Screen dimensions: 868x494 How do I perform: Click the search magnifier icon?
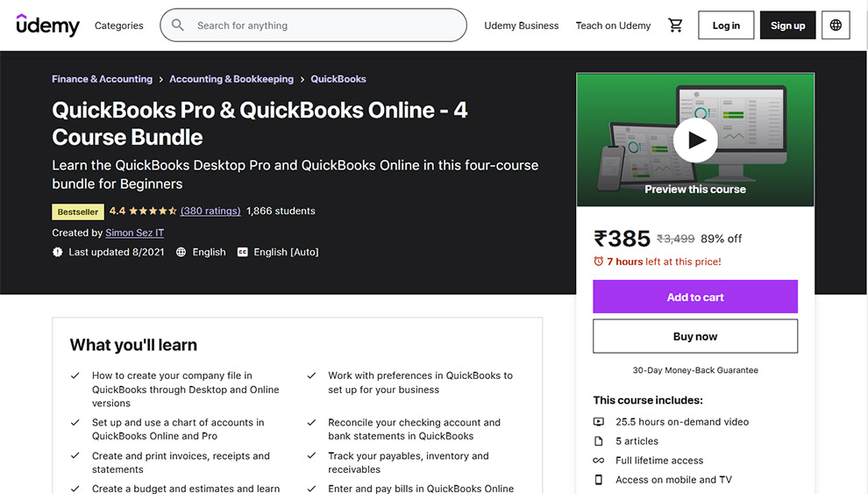[x=178, y=25]
